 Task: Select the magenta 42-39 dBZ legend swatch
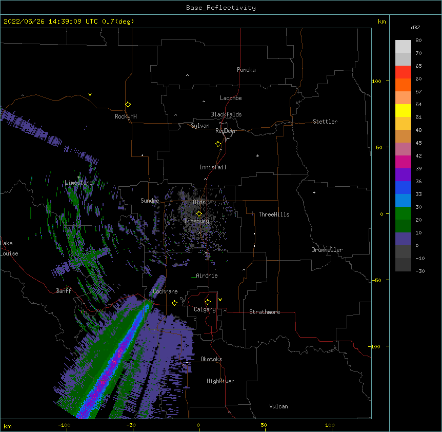[x=403, y=162]
